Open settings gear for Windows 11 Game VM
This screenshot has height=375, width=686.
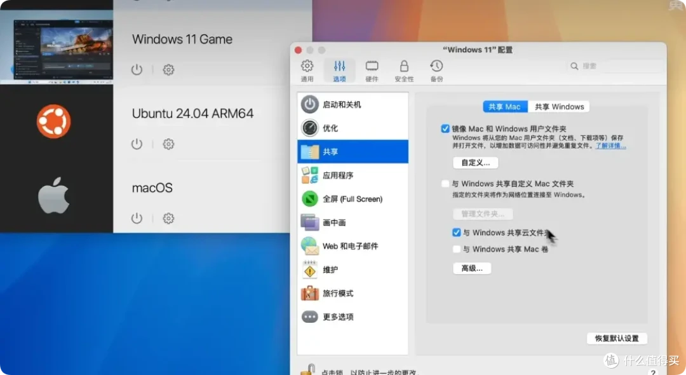tap(168, 70)
